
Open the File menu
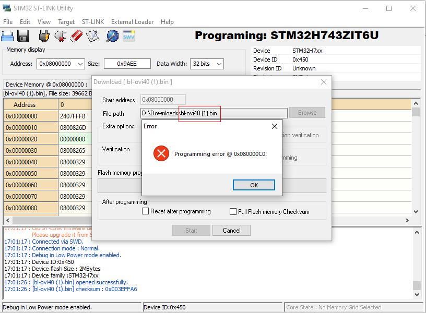pos(8,22)
